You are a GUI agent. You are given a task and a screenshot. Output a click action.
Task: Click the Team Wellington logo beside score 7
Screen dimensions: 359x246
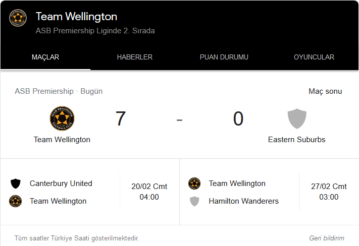62,118
